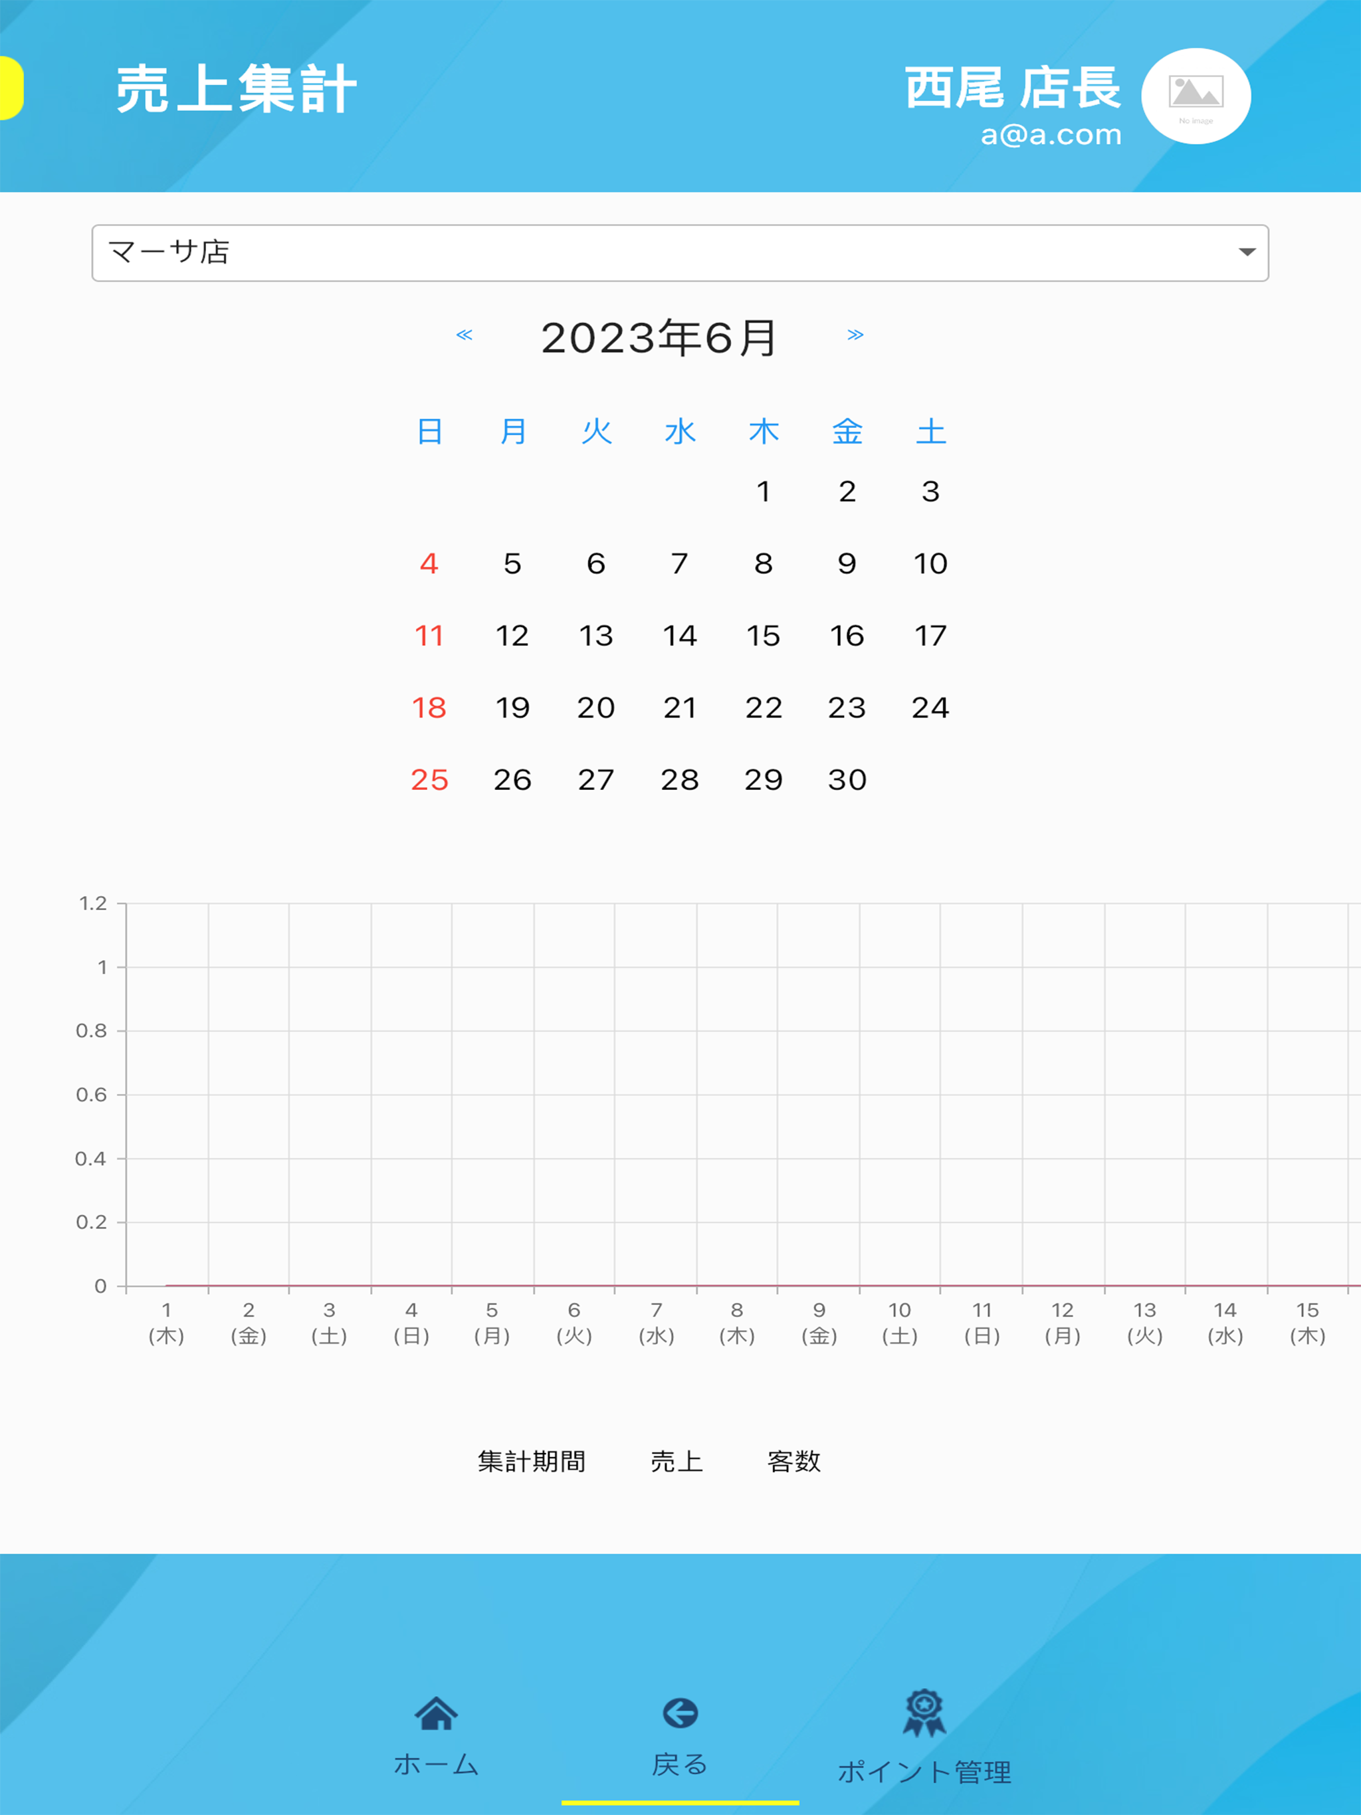
Task: Click the 金 weekday header
Action: click(847, 432)
